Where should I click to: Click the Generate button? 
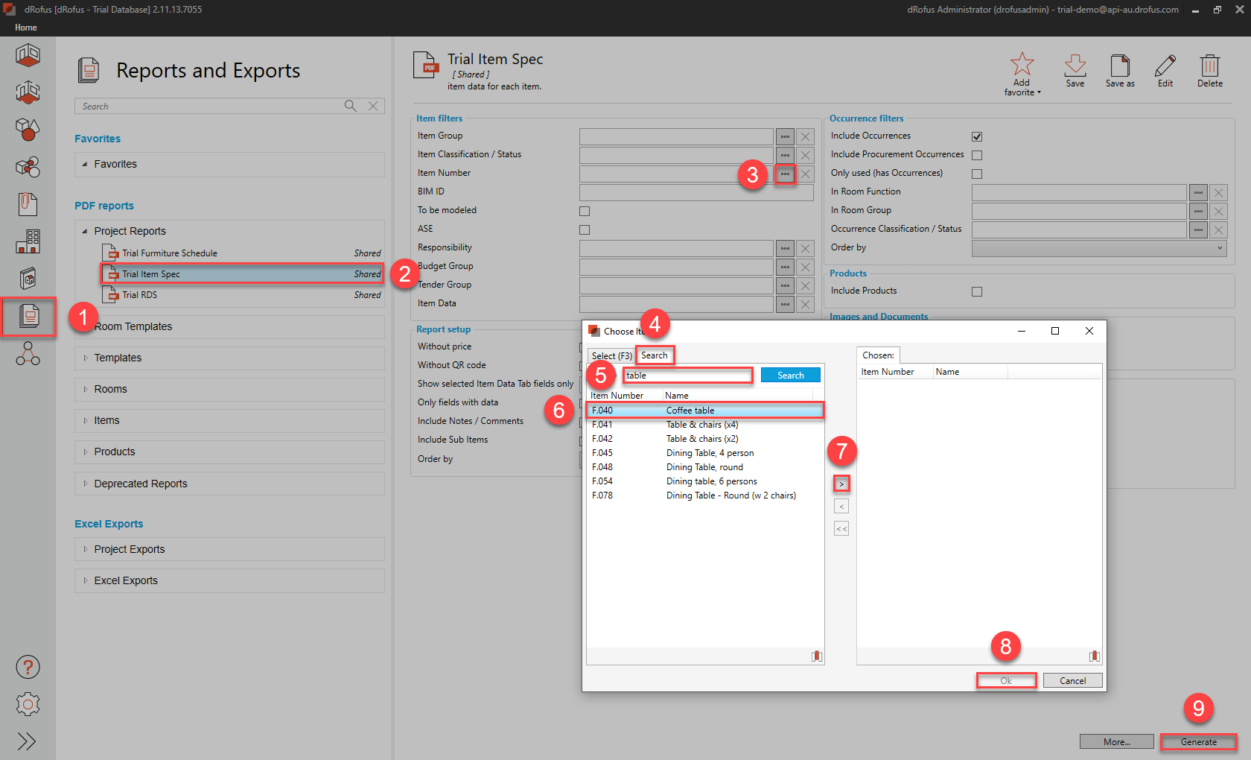1198,742
